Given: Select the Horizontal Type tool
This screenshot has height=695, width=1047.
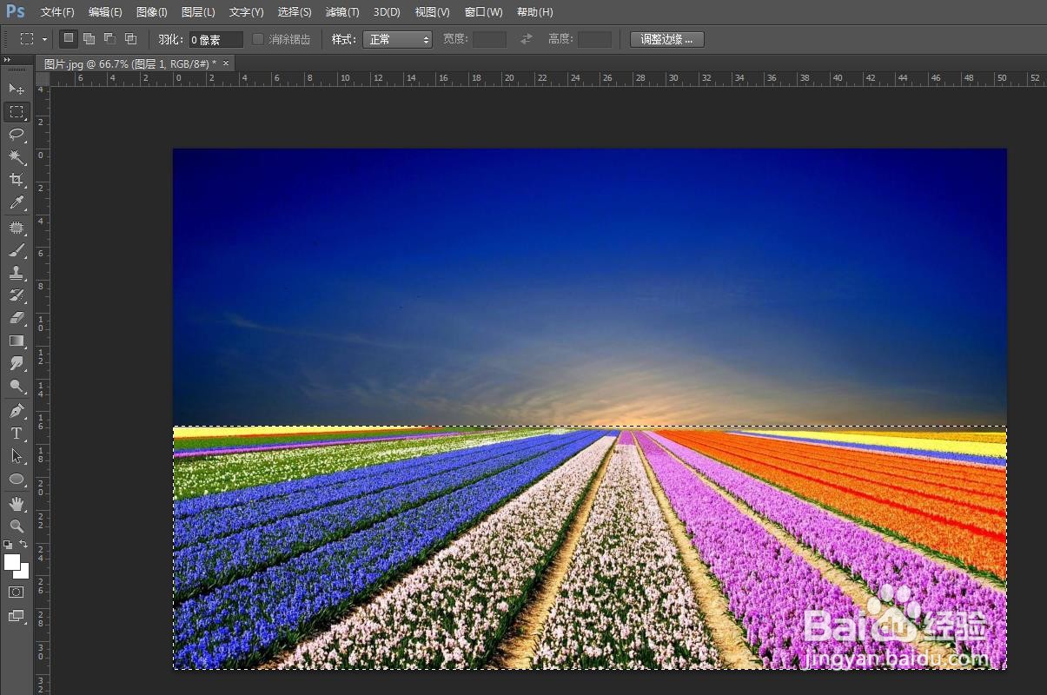Looking at the screenshot, I should point(17,434).
